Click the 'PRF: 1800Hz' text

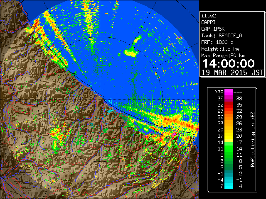click(x=217, y=42)
